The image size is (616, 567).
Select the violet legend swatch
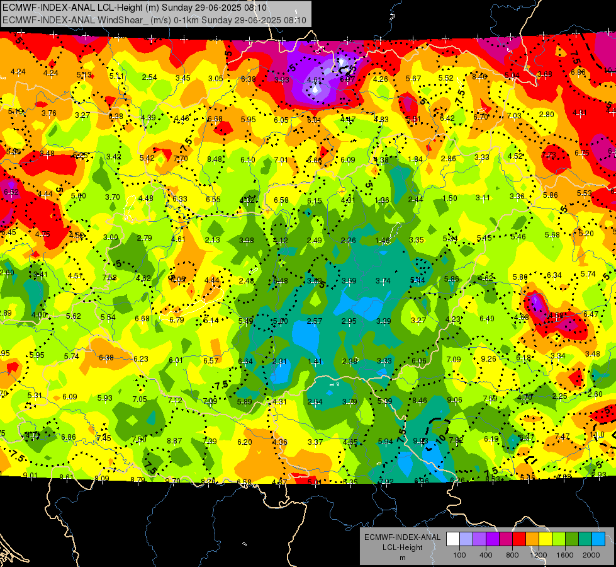coord(493,539)
